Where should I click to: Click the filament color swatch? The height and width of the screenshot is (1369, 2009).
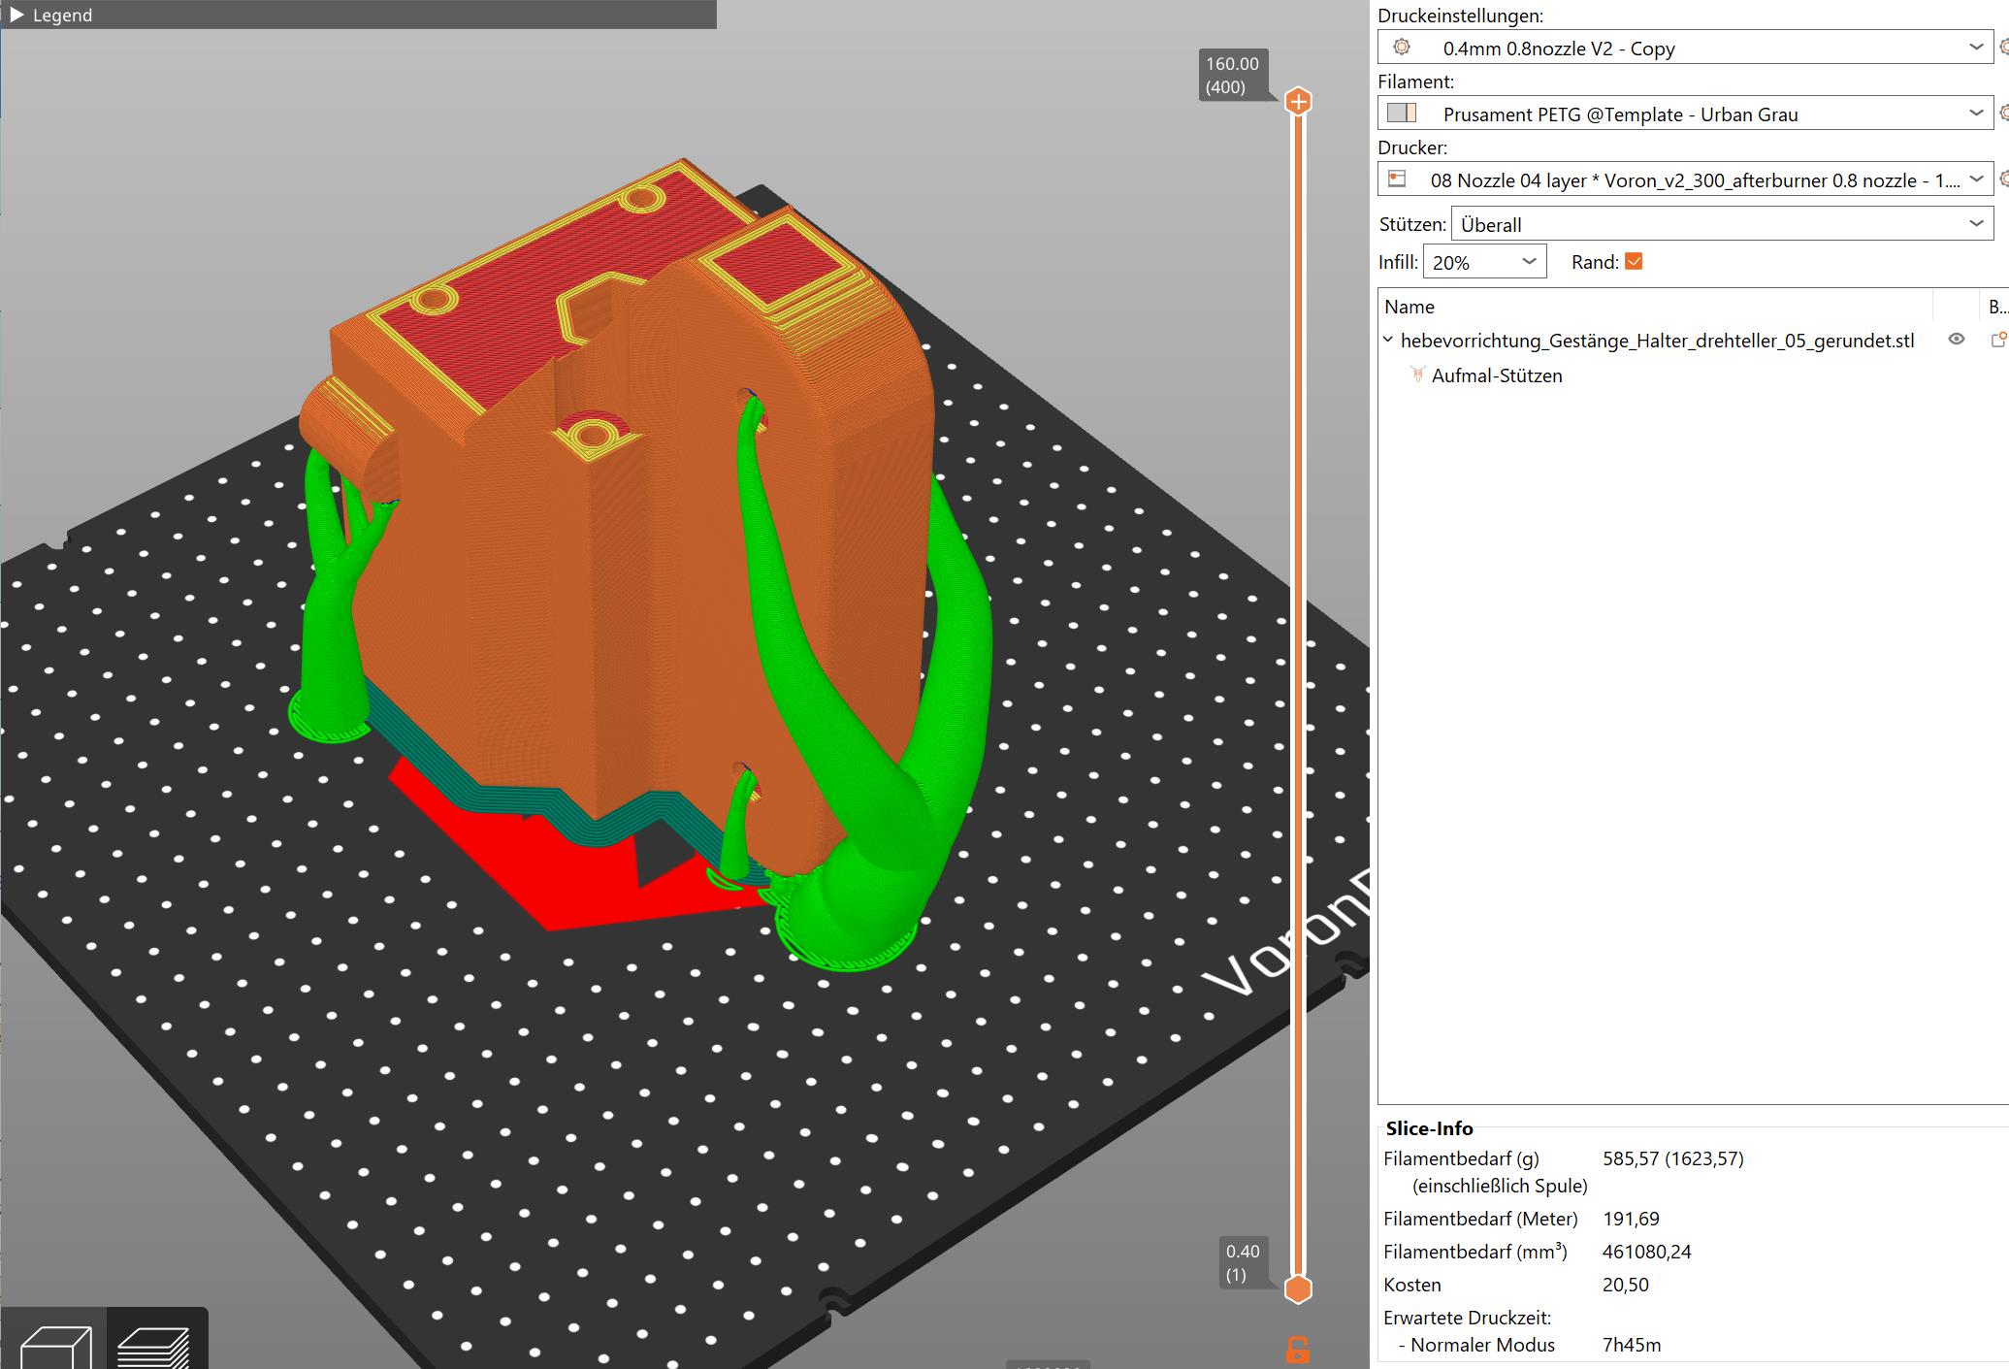point(1402,113)
